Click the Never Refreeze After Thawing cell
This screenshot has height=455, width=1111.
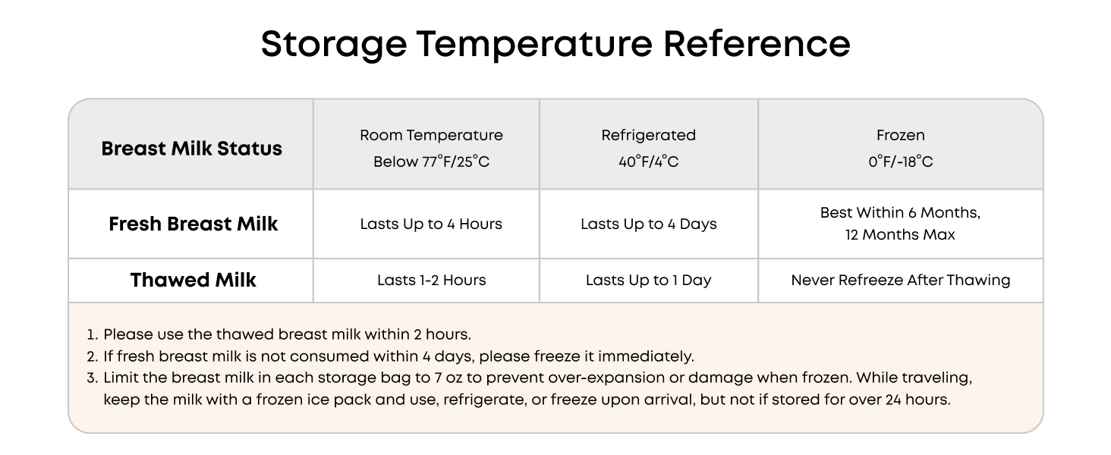pos(901,280)
